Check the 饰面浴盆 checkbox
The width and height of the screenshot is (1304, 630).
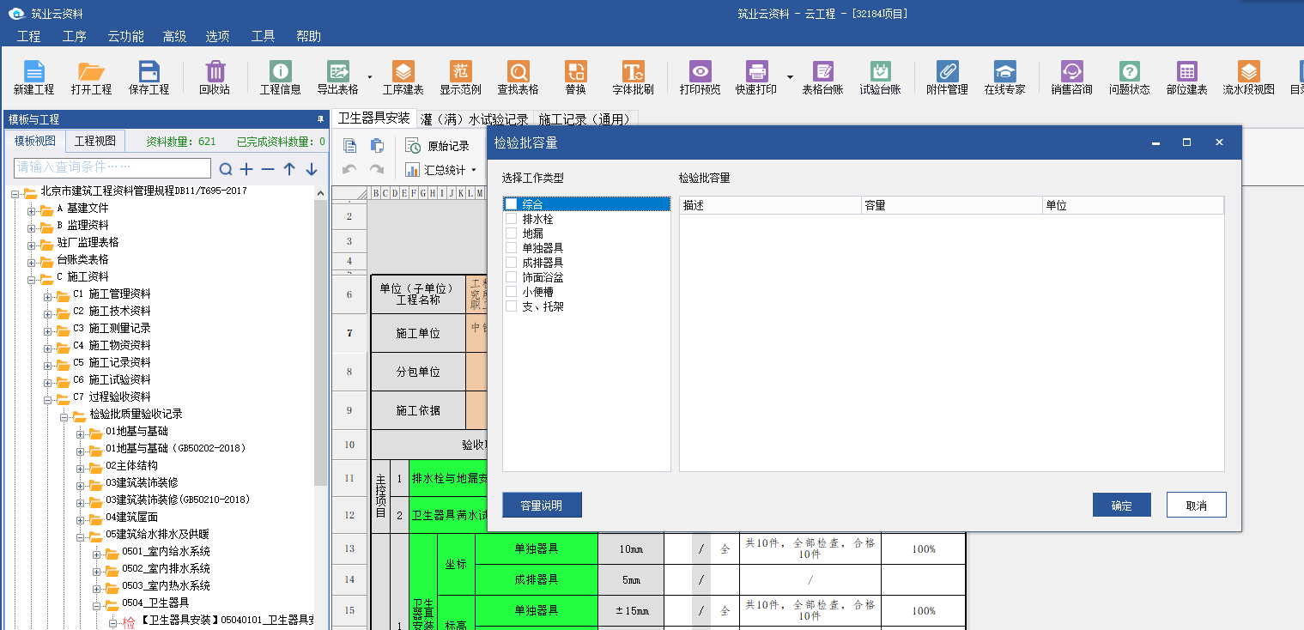point(512,277)
